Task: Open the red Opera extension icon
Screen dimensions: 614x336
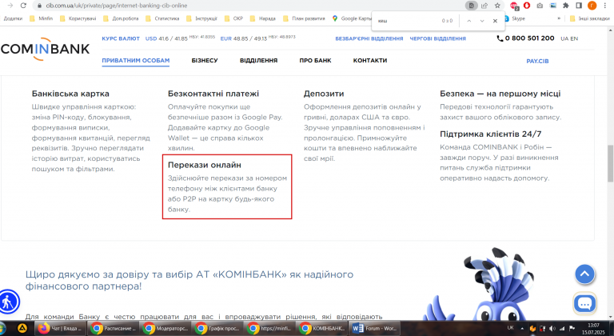Action: click(527, 6)
